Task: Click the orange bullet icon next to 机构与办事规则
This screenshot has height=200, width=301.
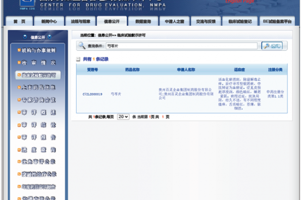Action: (19, 51)
